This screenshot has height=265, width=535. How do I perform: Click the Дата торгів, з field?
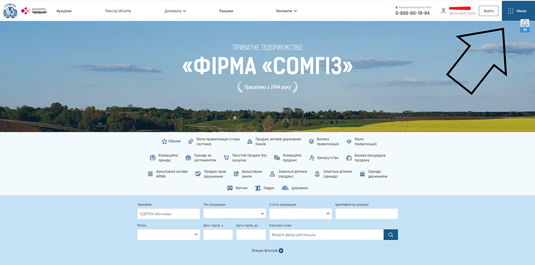pyautogui.click(x=218, y=235)
